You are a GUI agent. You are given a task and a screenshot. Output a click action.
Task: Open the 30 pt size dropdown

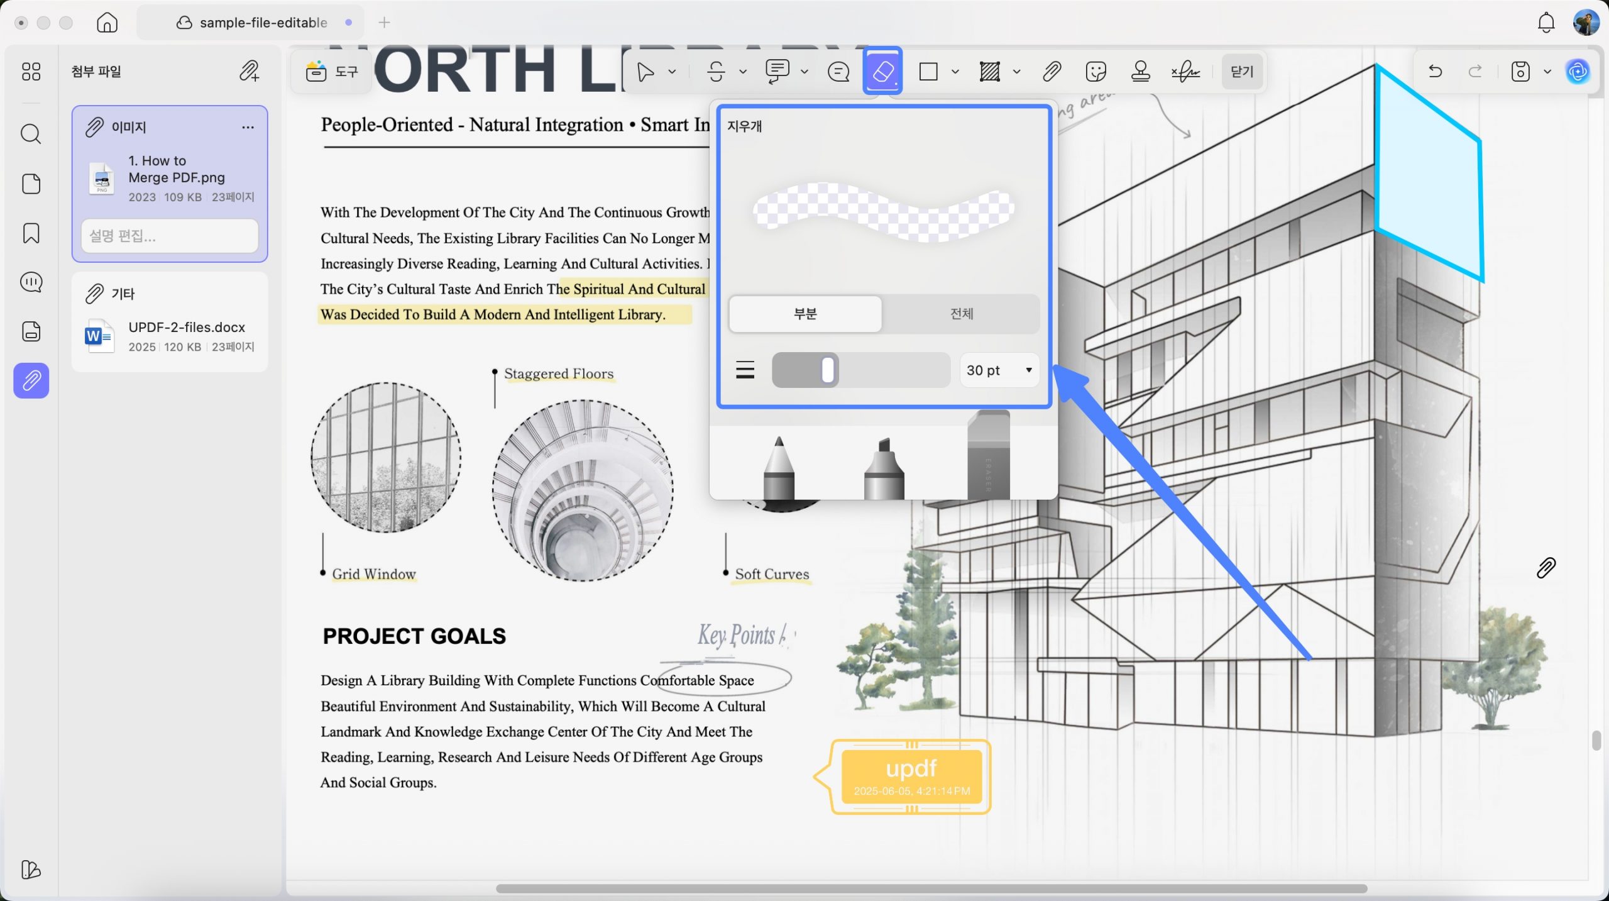[x=999, y=370]
